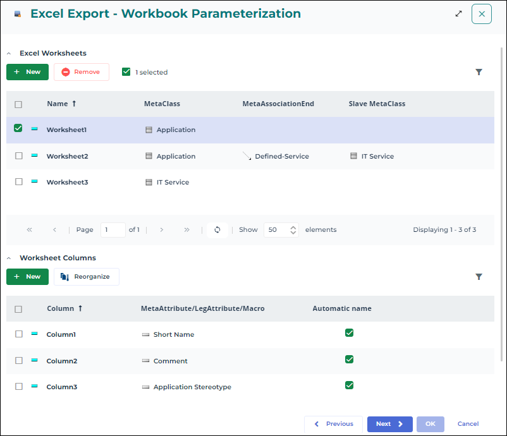This screenshot has width=507, height=436.
Task: Click the Page number input field
Action: pyautogui.click(x=113, y=230)
